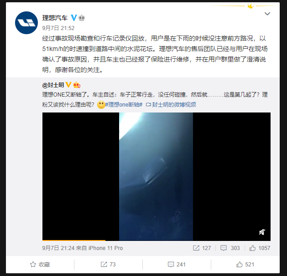
Task: Open 封士明的微博视频 video link
Action: pos(171,105)
